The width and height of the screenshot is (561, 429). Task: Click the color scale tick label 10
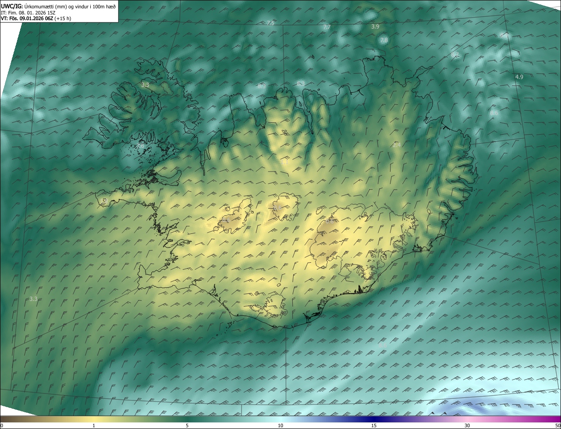coord(280,426)
